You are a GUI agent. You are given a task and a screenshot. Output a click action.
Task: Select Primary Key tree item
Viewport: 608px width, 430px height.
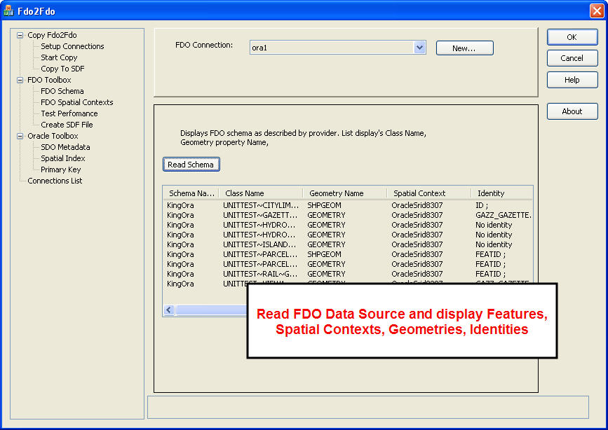pos(60,170)
